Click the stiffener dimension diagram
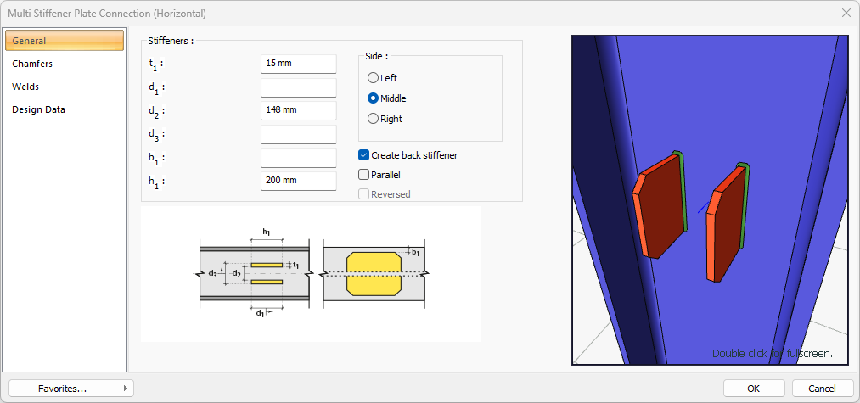This screenshot has height=403, width=860. 311,273
